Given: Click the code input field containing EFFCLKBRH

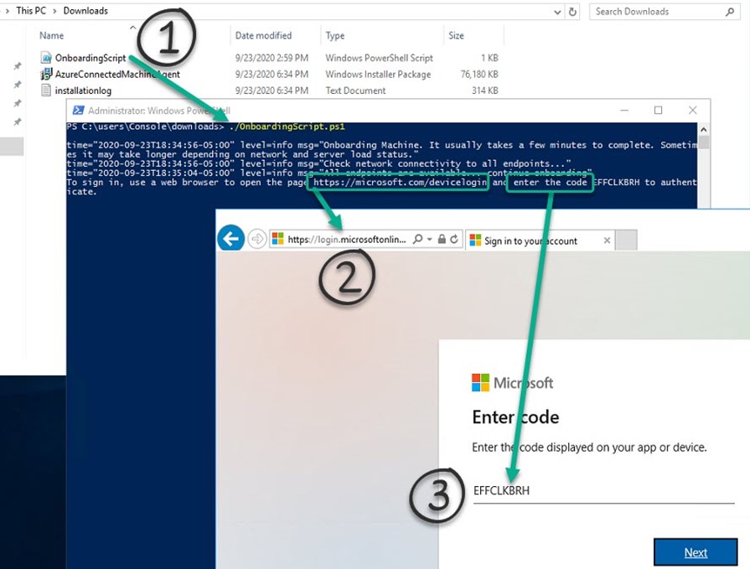Looking at the screenshot, I should tap(603, 491).
